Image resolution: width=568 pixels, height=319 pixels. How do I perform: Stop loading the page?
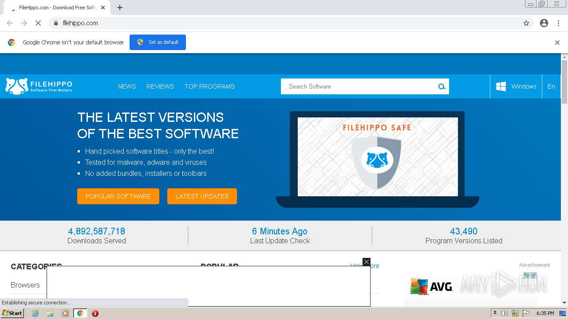(38, 23)
